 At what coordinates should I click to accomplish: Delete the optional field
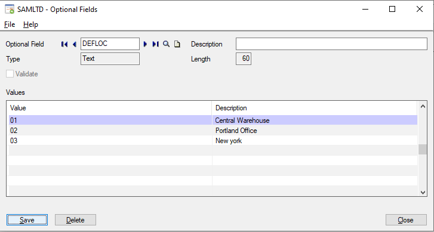pos(76,220)
